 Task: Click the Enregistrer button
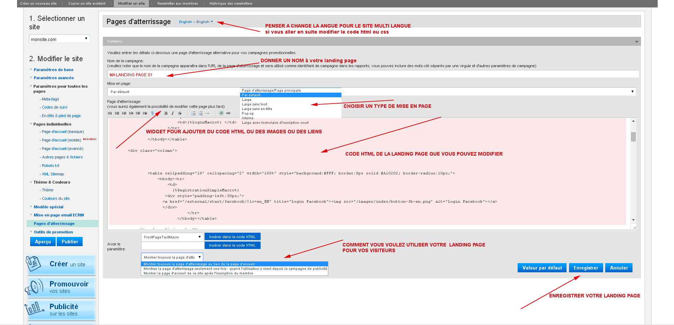586,268
